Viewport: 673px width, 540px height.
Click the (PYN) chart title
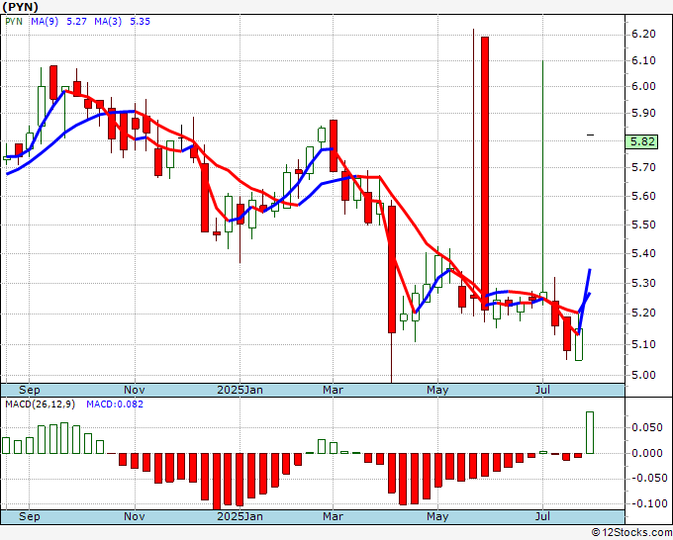click(20, 7)
